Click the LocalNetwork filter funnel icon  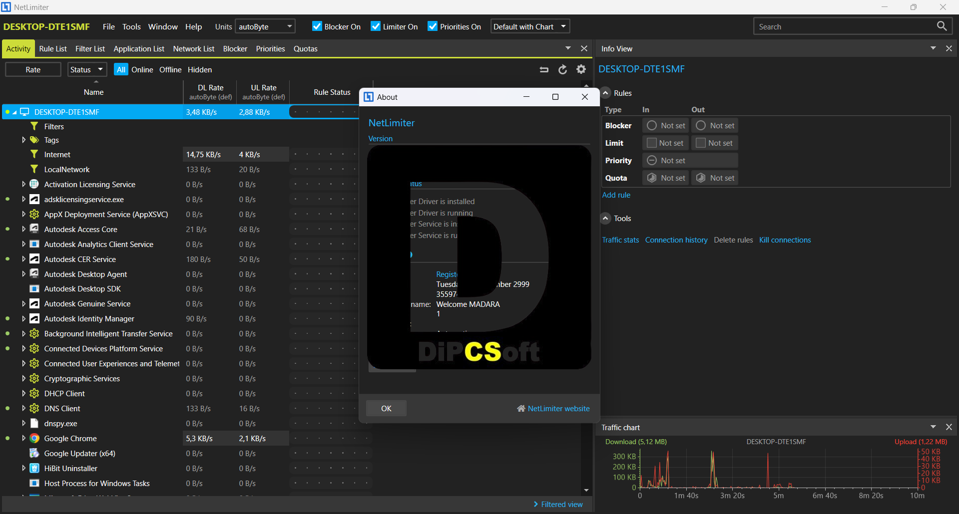click(34, 169)
